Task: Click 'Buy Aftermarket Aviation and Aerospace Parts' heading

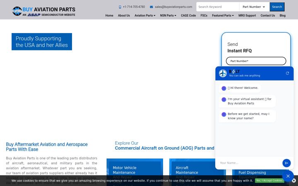Action: pyautogui.click(x=47, y=147)
